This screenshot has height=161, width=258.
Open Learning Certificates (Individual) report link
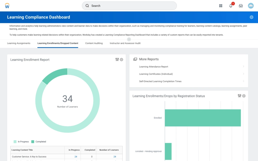156,74
